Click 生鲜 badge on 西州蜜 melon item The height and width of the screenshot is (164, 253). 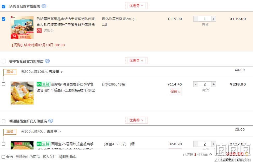(44, 144)
